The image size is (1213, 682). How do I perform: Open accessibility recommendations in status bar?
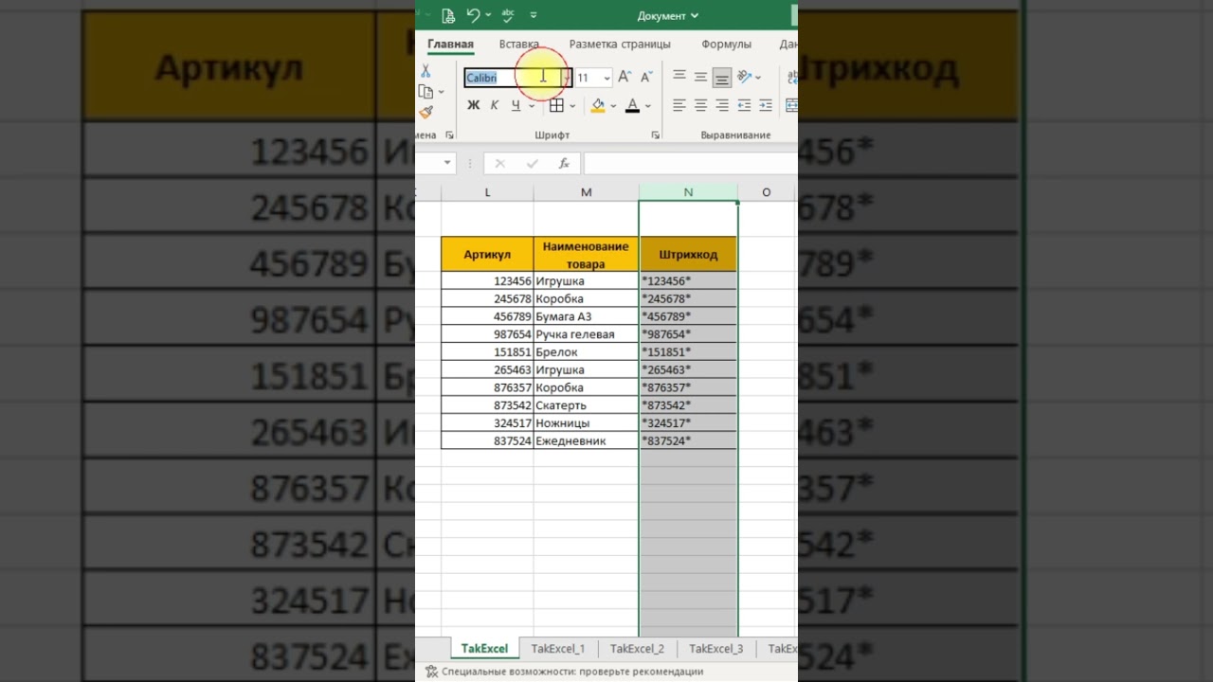coord(565,672)
